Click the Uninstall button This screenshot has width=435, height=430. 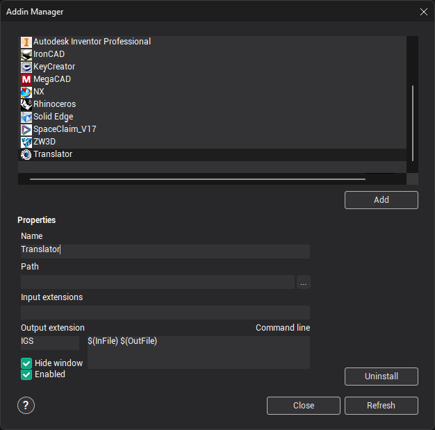click(x=381, y=377)
